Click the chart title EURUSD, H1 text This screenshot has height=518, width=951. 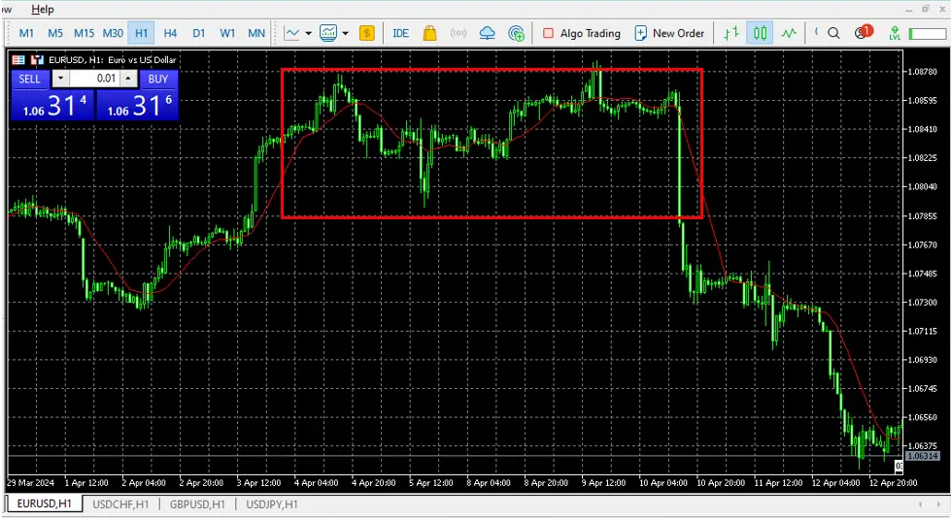[113, 60]
